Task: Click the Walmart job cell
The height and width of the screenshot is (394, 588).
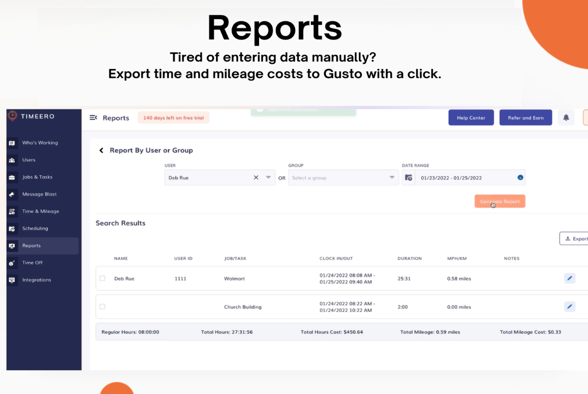Action: [x=234, y=279]
